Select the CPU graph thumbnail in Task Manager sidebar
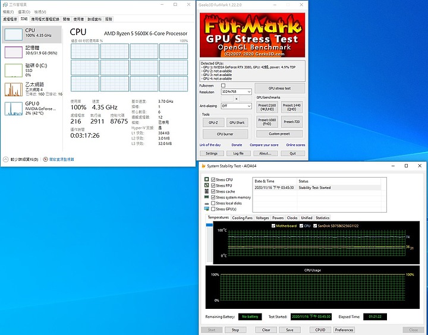 [13, 34]
